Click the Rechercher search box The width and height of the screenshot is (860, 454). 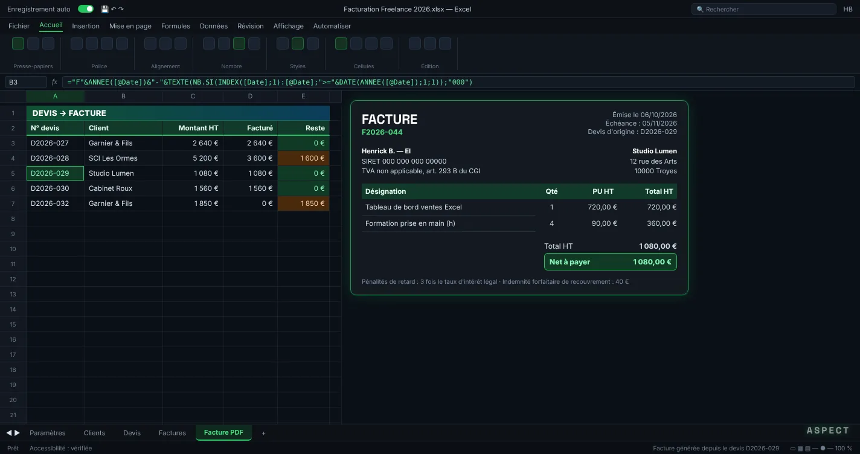click(763, 9)
